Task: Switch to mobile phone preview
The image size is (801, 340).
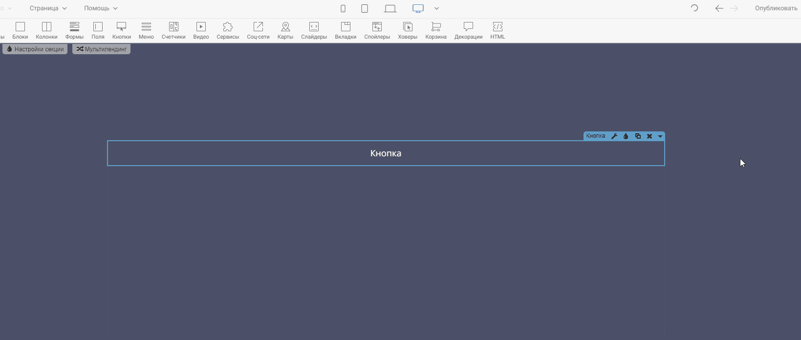Action: (343, 8)
